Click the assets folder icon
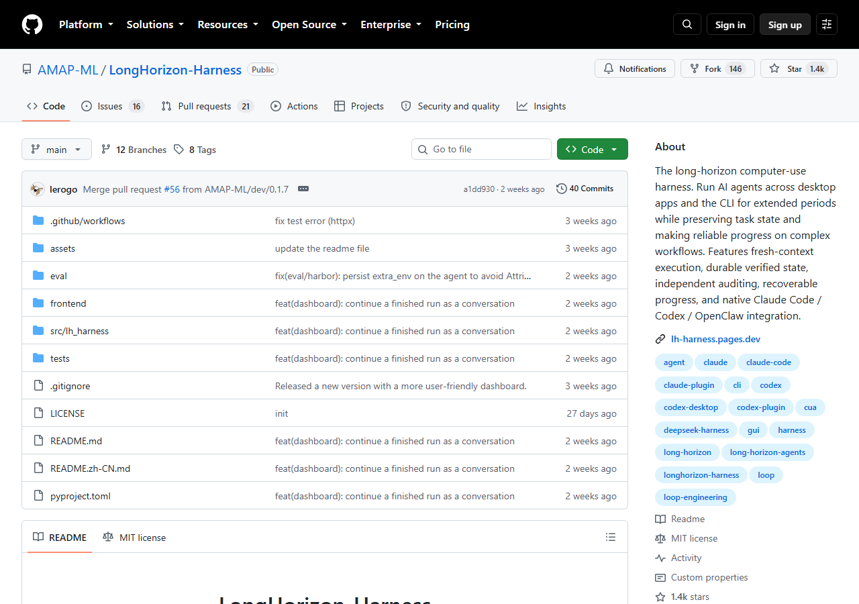Screen dimensions: 859x604 pos(38,248)
